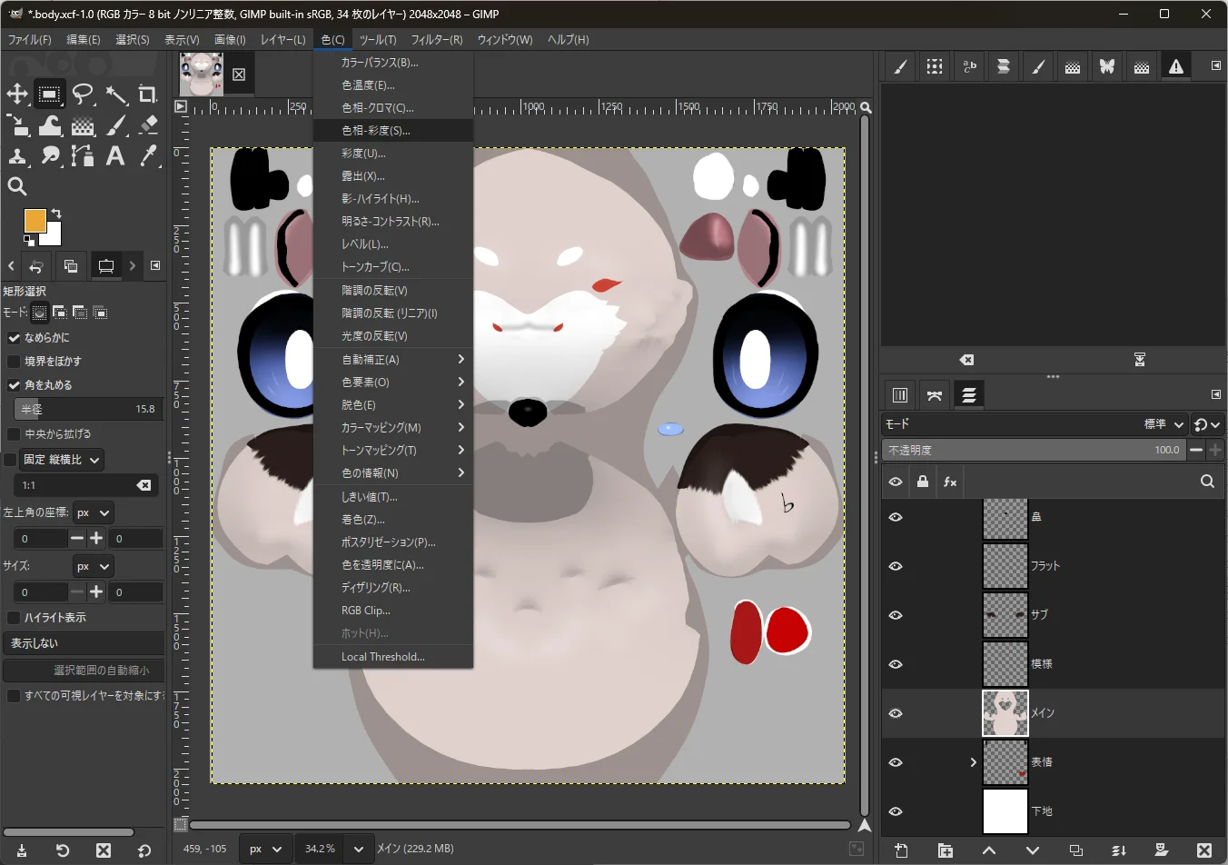Select the Clone stamp tool
Screen dimensions: 1228x865
pyautogui.click(x=17, y=156)
